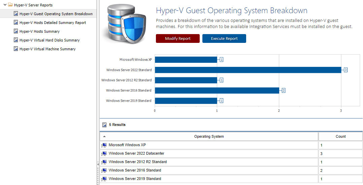Click the Modify Report button
Viewport: 363px width, 185px height.
[177, 38]
